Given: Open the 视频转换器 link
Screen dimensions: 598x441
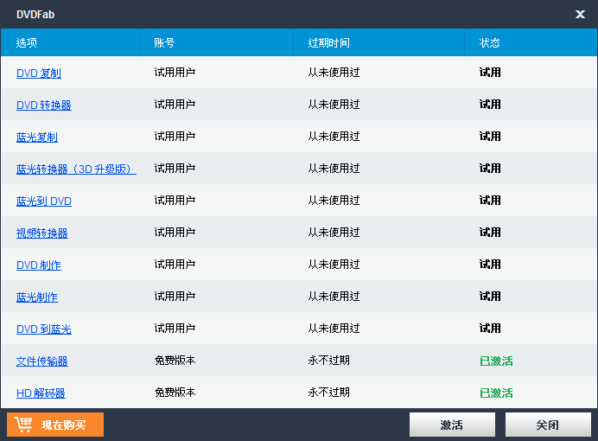Looking at the screenshot, I should click(x=42, y=233).
